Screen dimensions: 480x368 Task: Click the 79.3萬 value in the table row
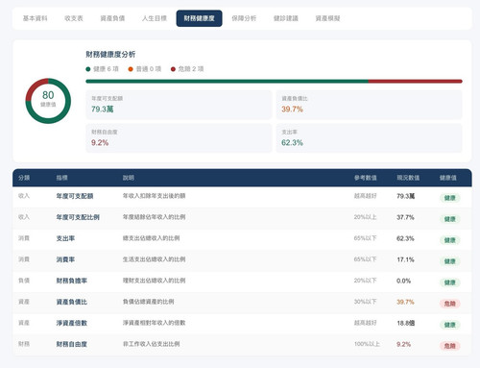[x=406, y=196]
